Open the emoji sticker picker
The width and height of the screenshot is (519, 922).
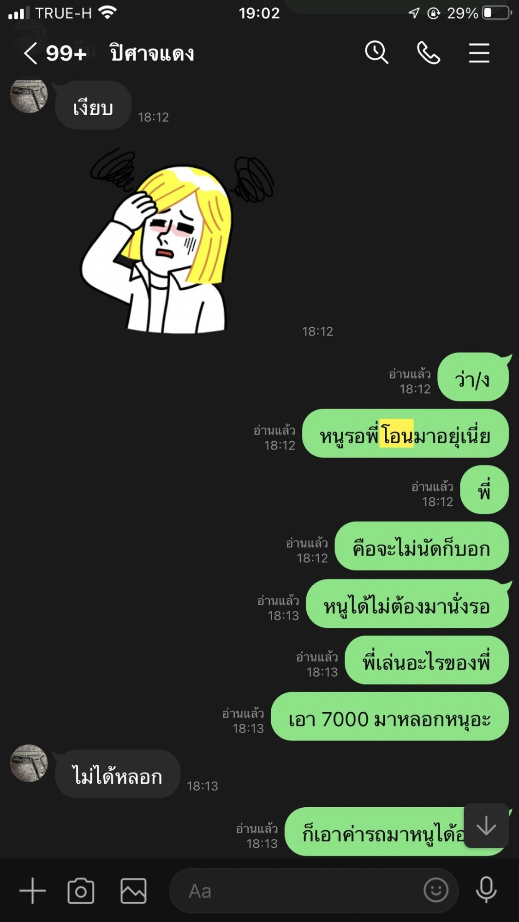click(435, 890)
